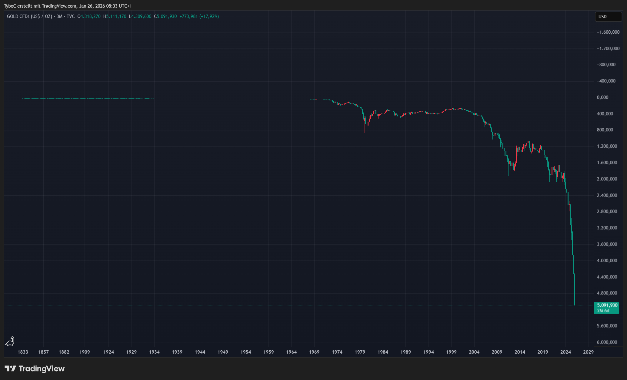
Task: Click the 3M interval in chart legend
Action: (x=59, y=16)
